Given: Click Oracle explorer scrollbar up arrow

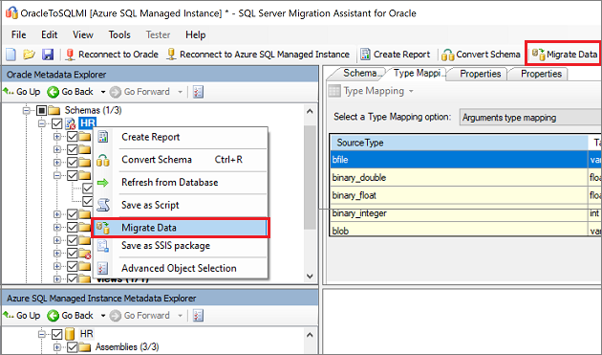Looking at the screenshot, I should [310, 111].
